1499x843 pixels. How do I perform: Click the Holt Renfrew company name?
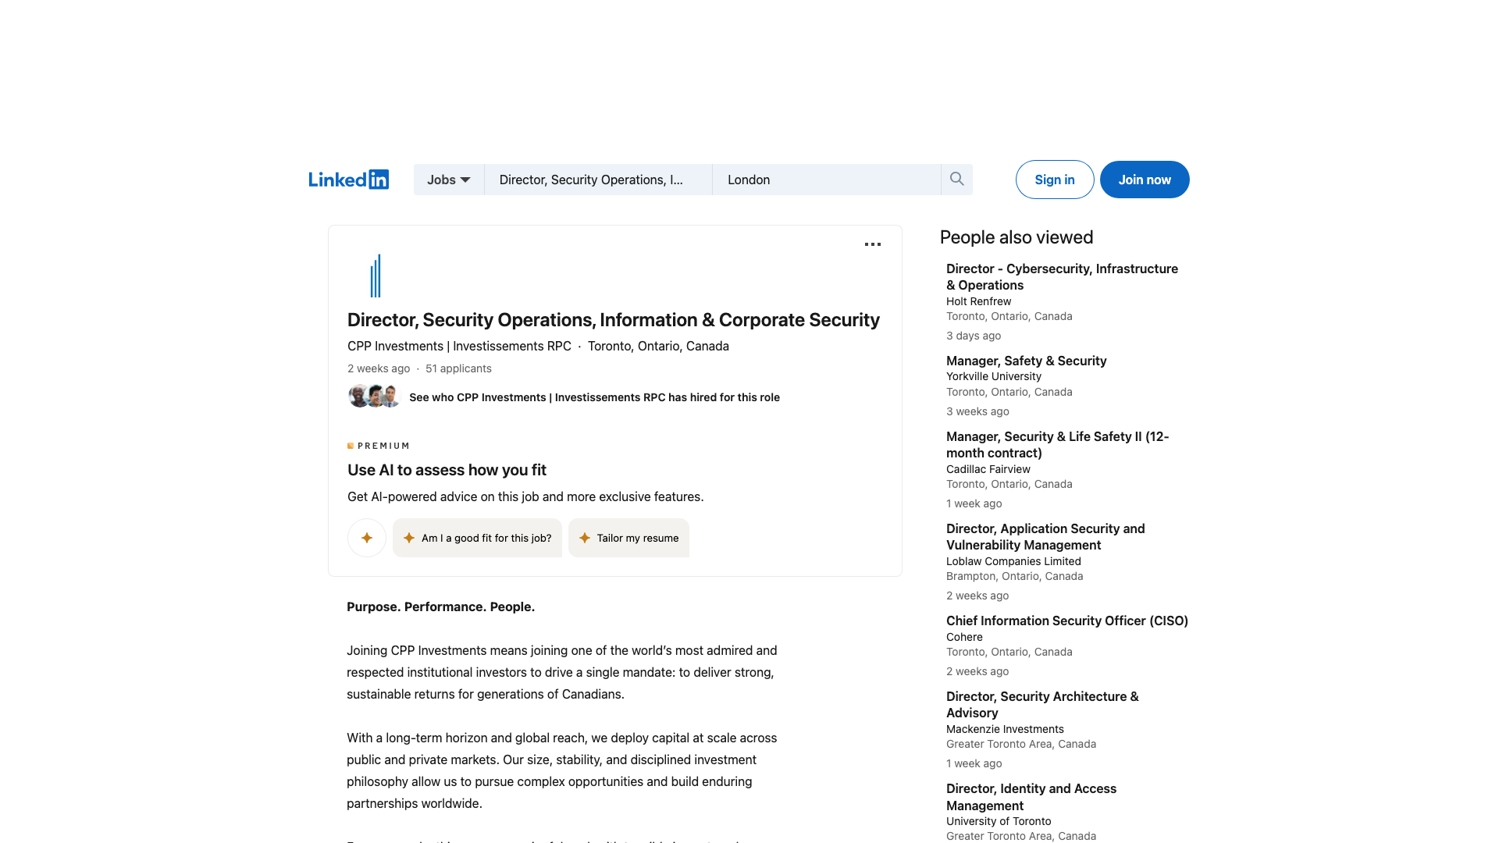[978, 301]
